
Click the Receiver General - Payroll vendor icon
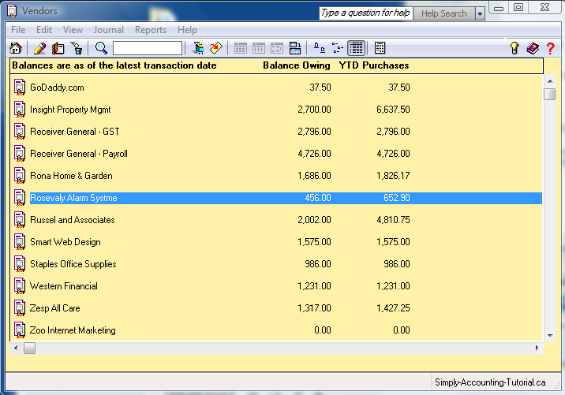[20, 154]
